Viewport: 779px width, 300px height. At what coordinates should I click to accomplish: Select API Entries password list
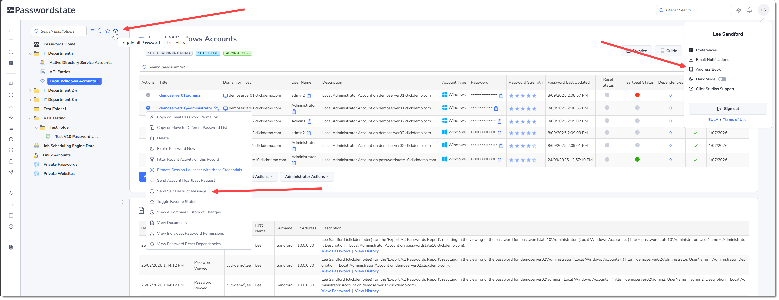coord(60,72)
